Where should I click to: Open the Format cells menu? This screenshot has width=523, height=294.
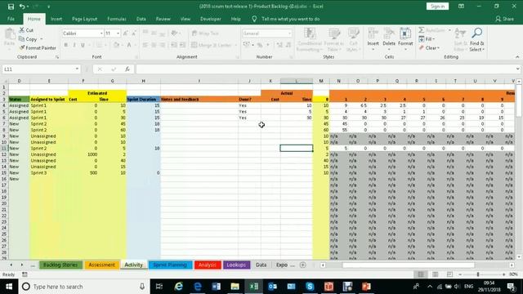[x=405, y=39]
